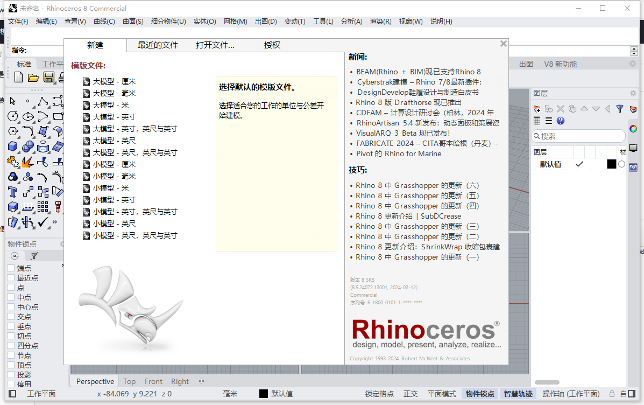The width and height of the screenshot is (644, 405).
Task: Open the layer filter funnel icon
Action: [620, 109]
